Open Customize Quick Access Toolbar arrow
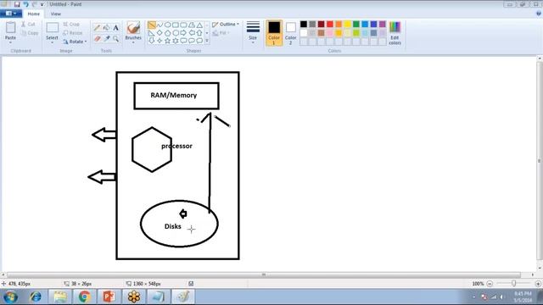This screenshot has width=543, height=305. coord(42,4)
